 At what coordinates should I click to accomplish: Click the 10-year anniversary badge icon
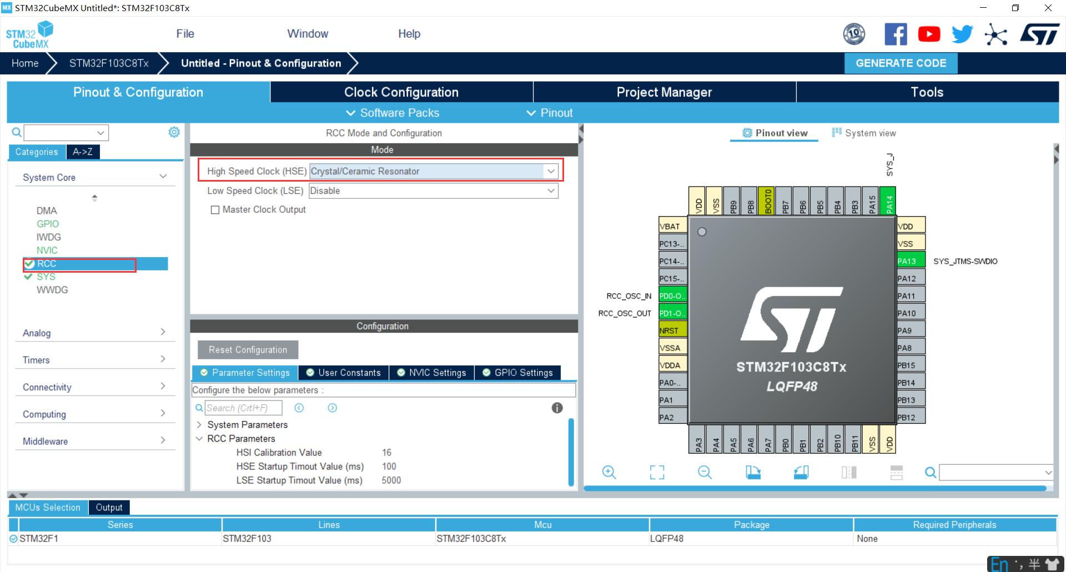click(854, 34)
